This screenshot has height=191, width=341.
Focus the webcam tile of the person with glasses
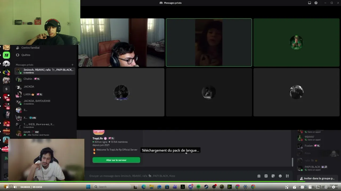pyautogui.click(x=121, y=42)
